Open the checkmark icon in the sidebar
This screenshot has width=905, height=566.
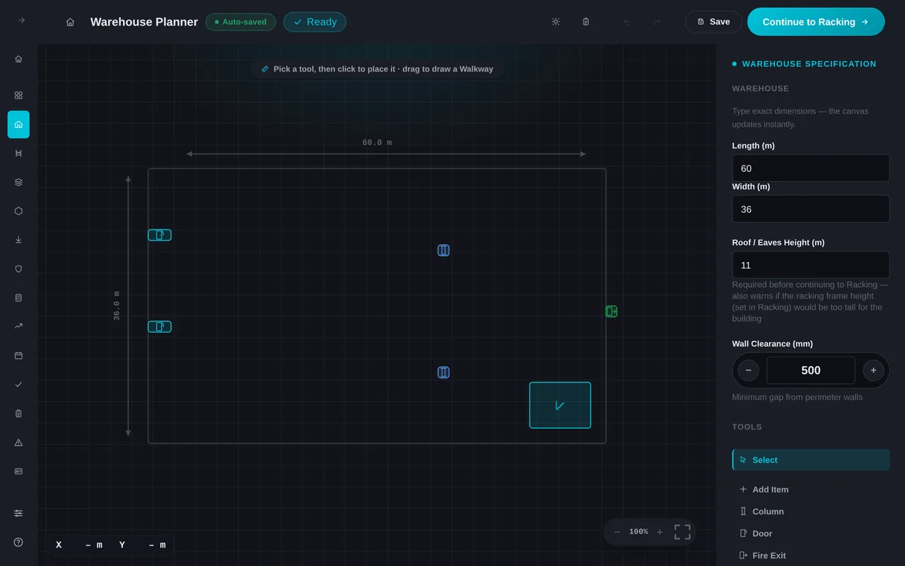click(18, 384)
